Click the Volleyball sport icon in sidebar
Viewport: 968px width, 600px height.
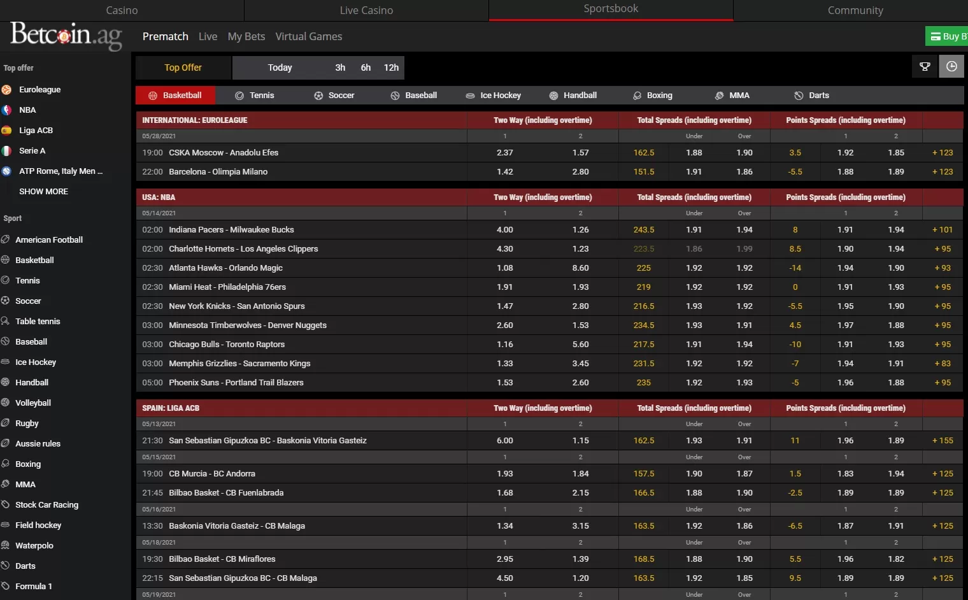coord(5,403)
